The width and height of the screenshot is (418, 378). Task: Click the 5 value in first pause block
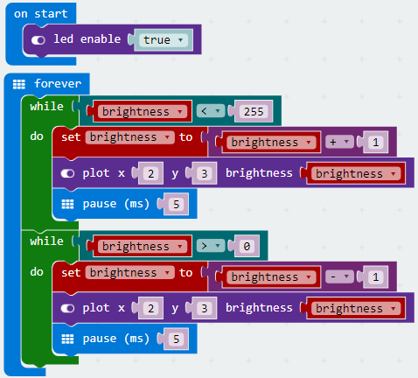176,205
